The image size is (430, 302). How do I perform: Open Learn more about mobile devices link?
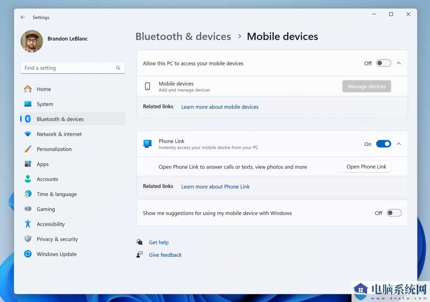(220, 107)
